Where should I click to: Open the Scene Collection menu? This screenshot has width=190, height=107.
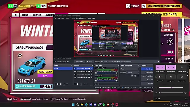pyautogui.click(x=81, y=18)
